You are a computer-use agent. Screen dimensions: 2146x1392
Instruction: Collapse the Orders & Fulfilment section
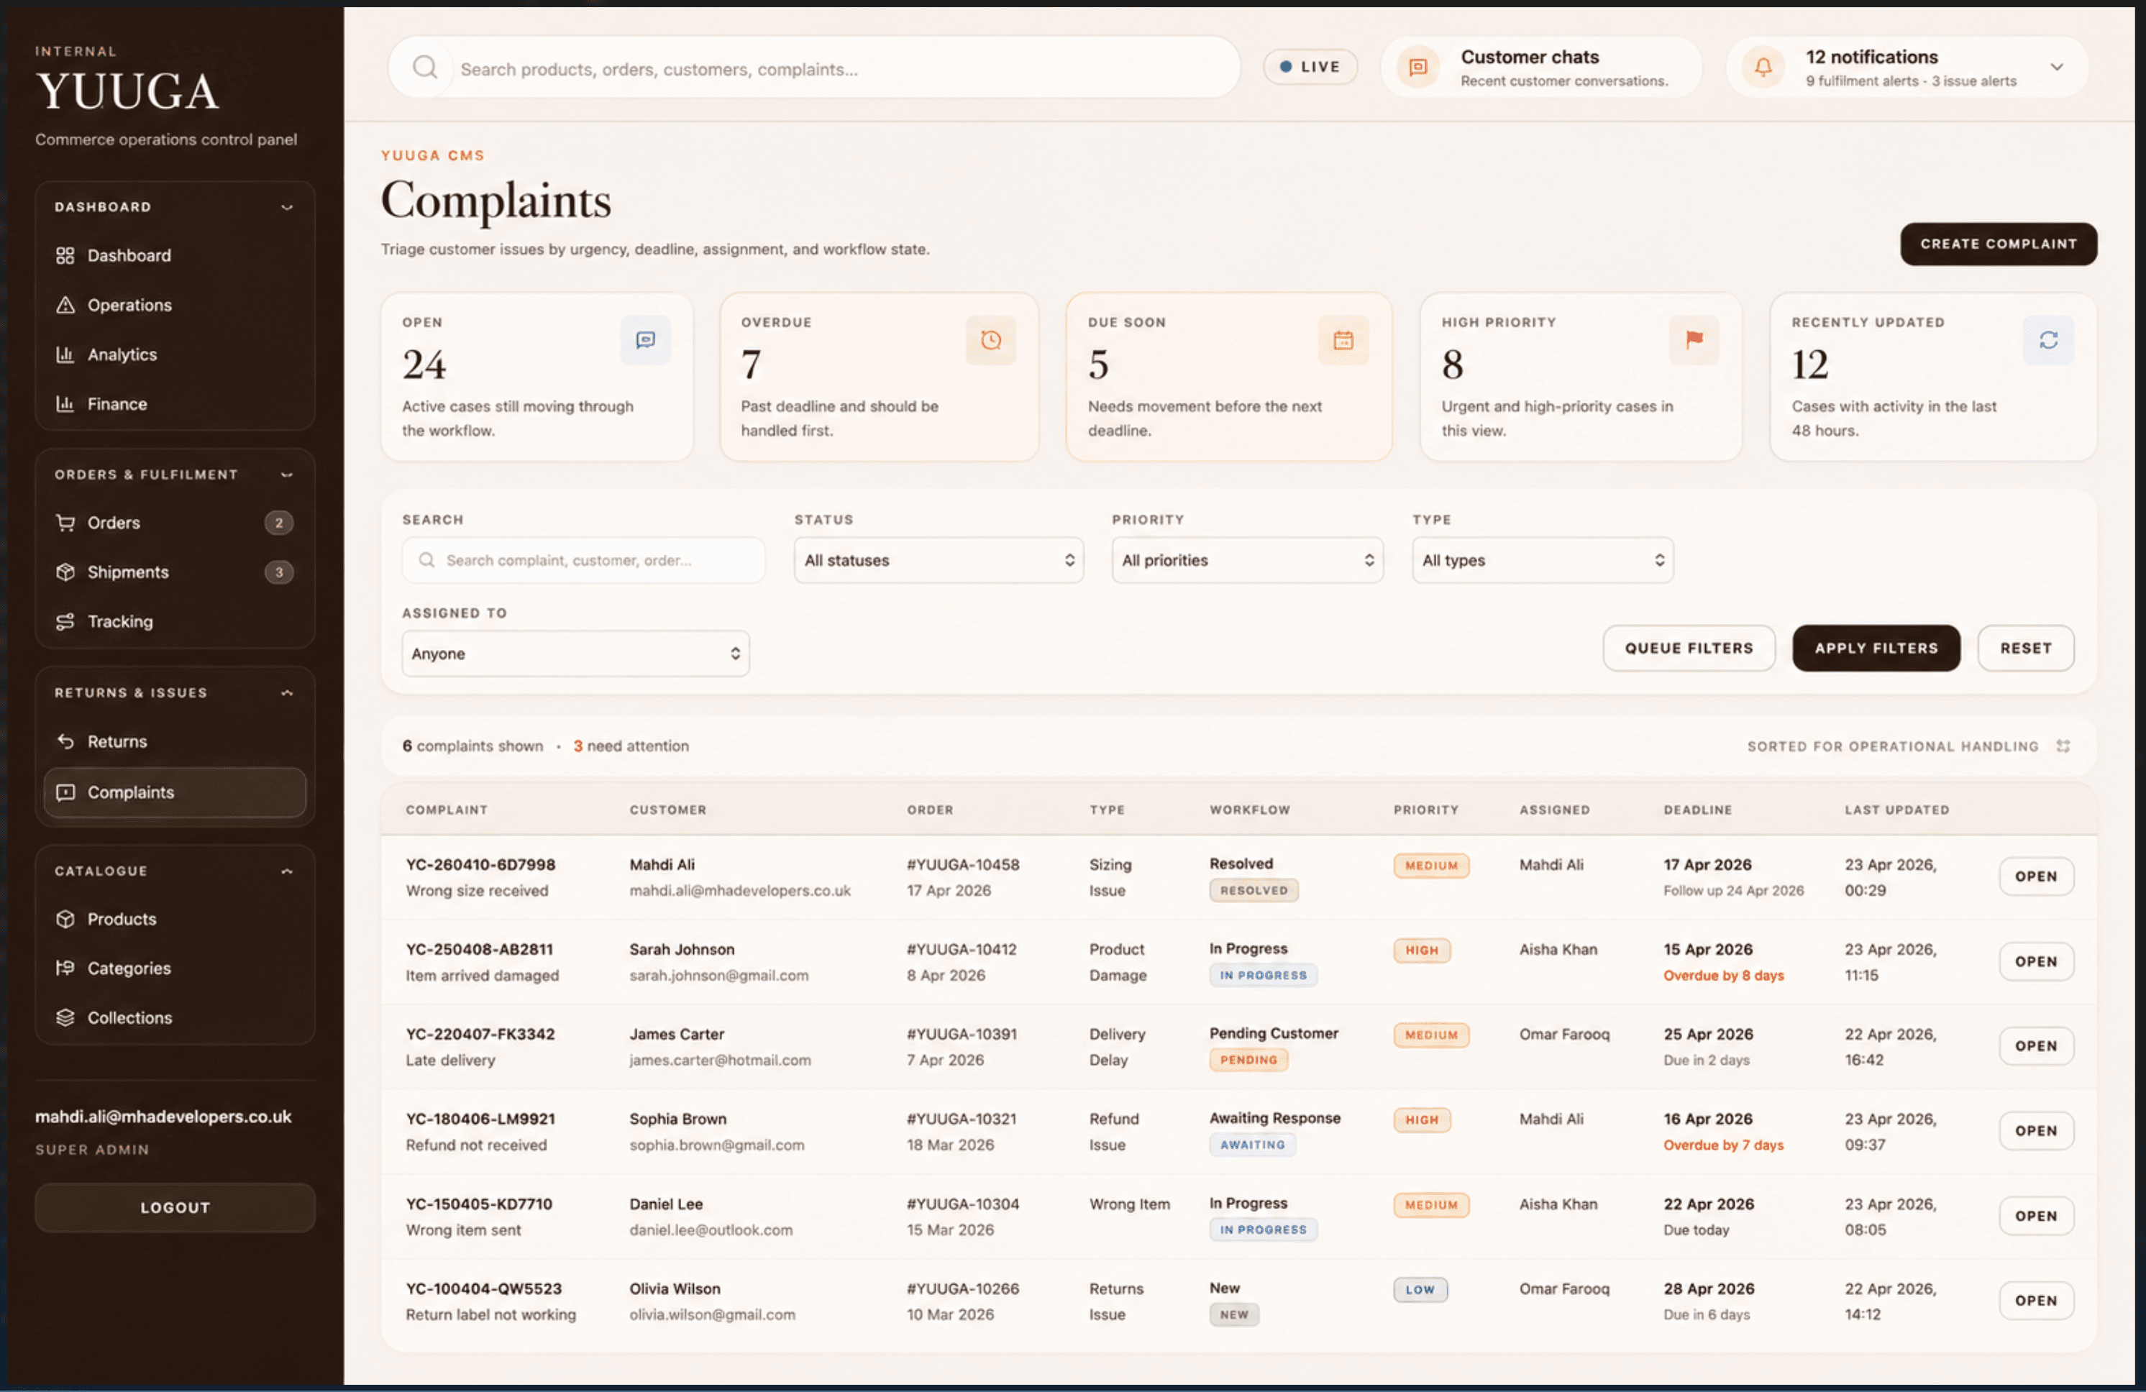click(287, 475)
